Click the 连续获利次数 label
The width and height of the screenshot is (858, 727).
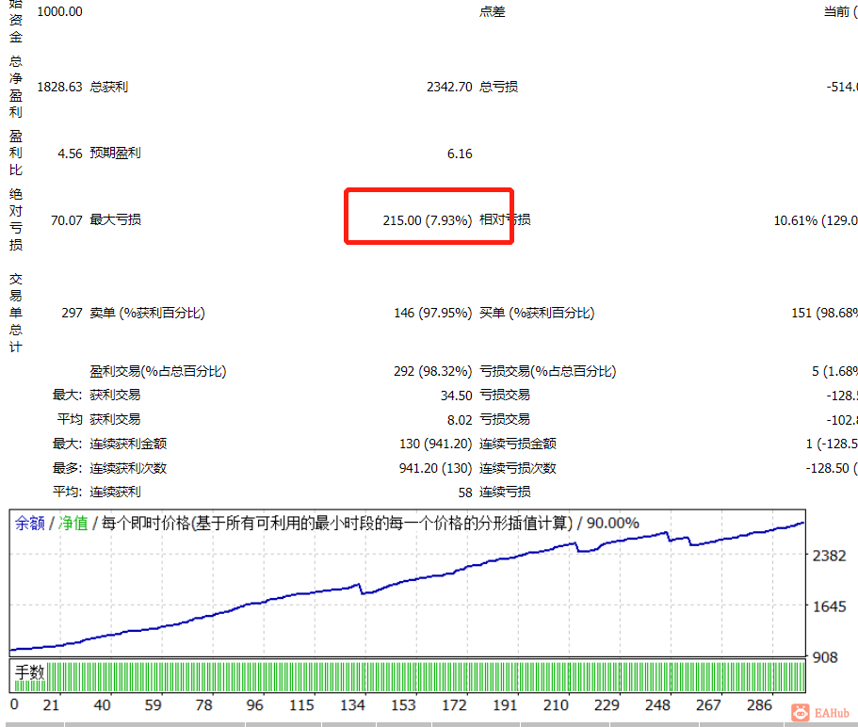[x=128, y=468]
